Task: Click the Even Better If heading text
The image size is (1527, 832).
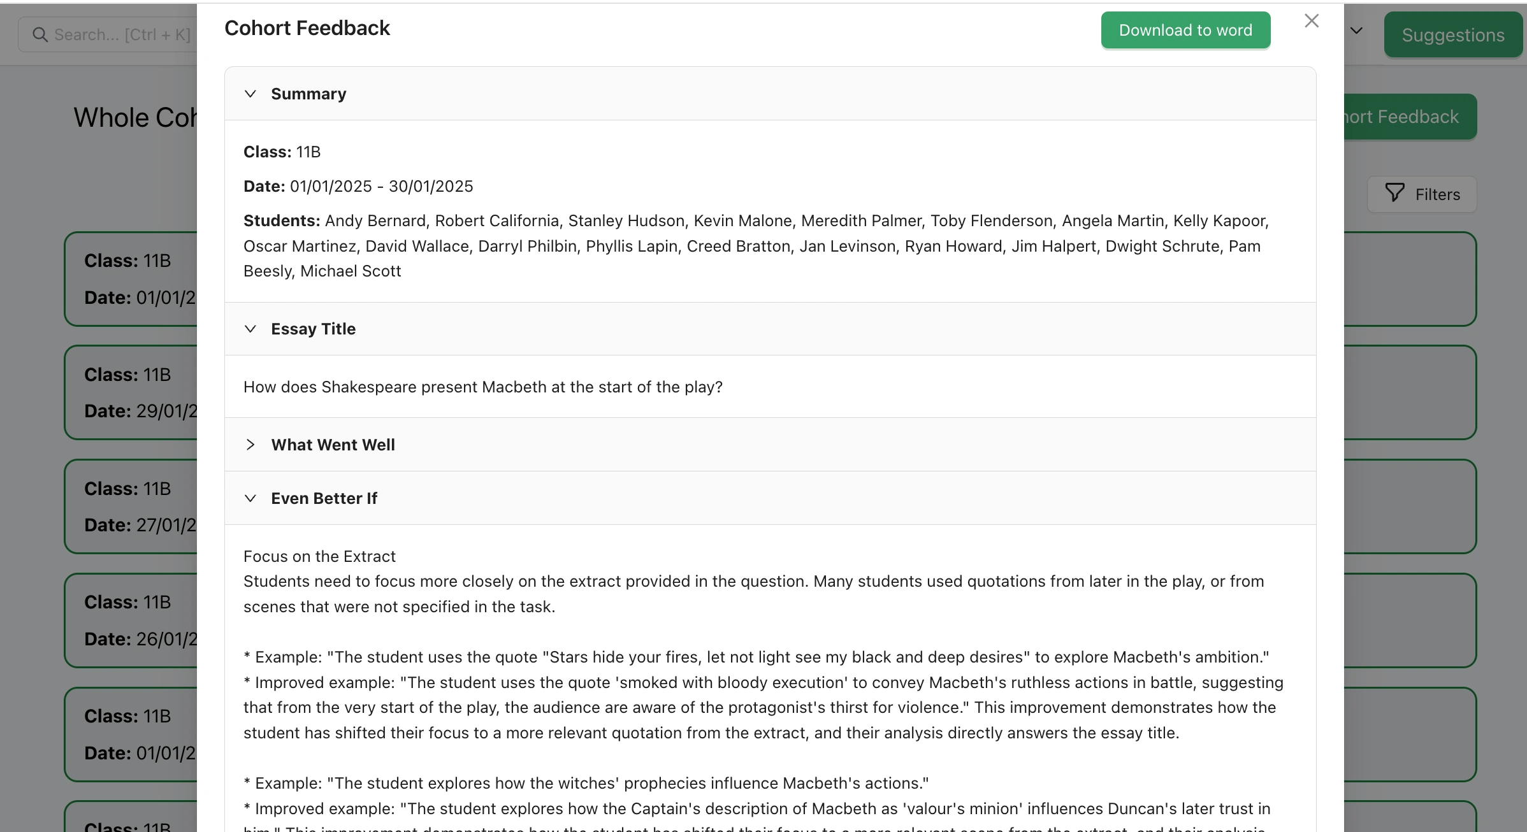Action: pyautogui.click(x=324, y=499)
